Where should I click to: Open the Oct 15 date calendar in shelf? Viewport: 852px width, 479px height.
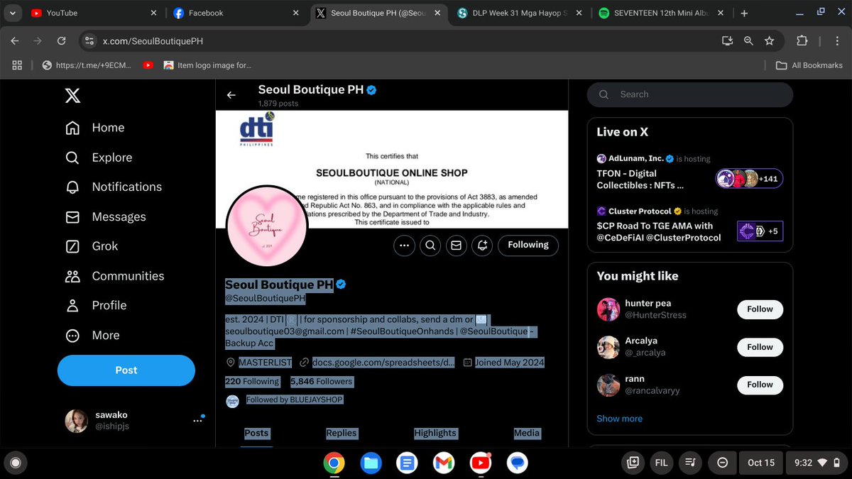[760, 463]
